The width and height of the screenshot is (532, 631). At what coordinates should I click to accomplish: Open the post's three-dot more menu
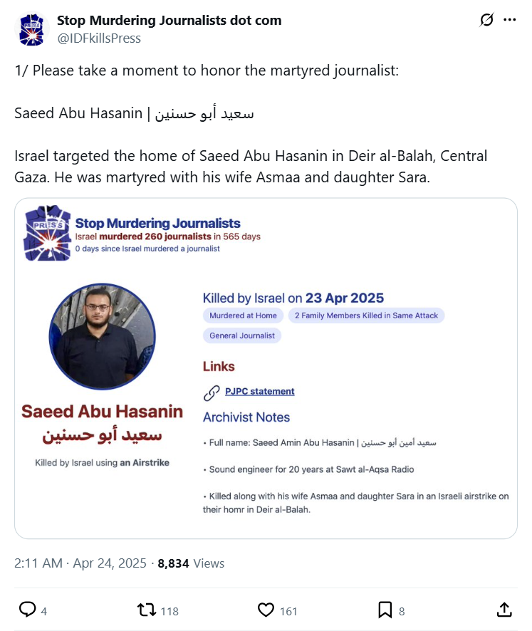[x=509, y=21]
